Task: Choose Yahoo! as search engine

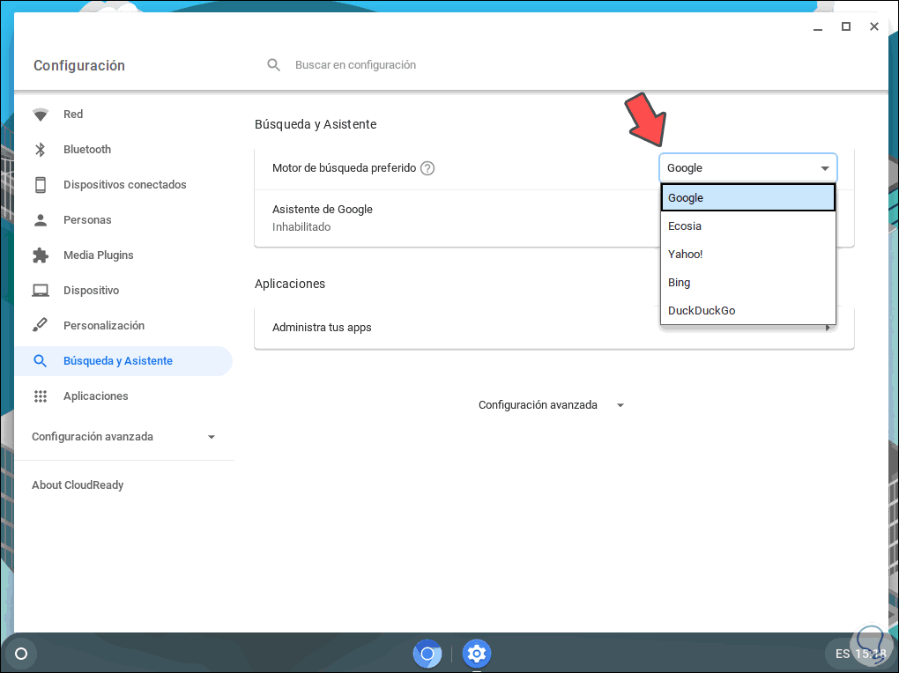Action: tap(747, 254)
